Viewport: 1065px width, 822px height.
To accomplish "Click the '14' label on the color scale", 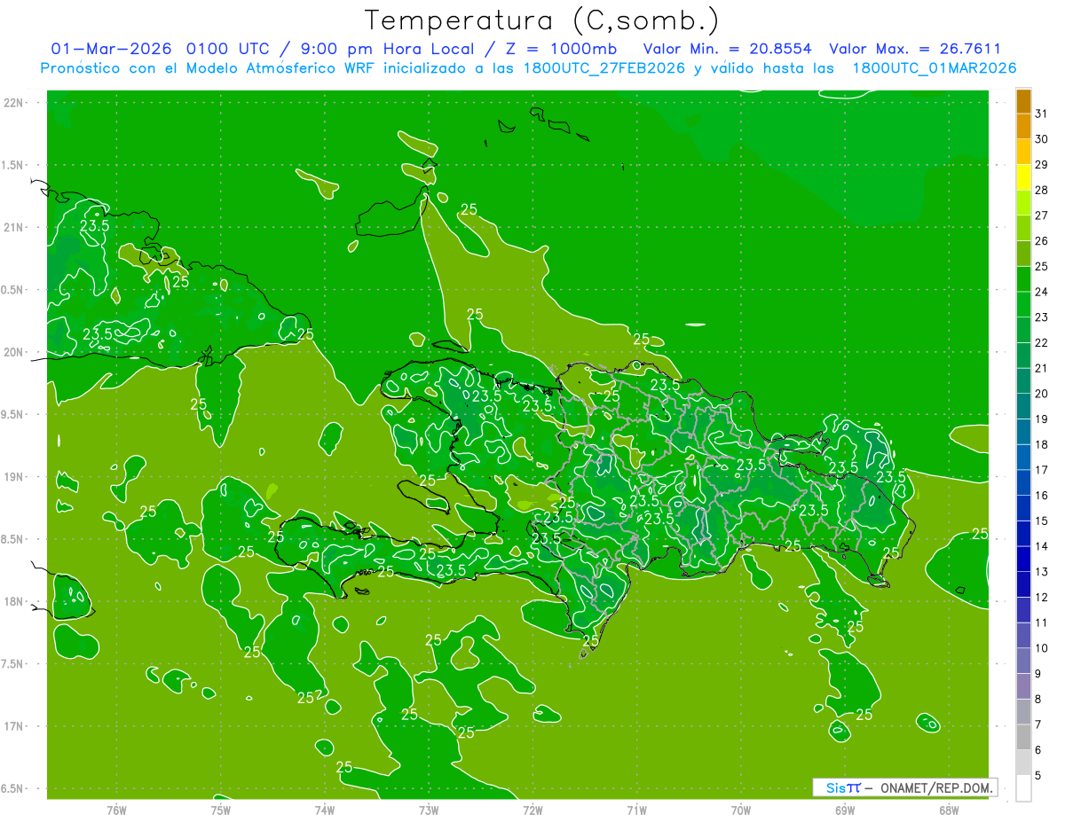I will point(1041,546).
